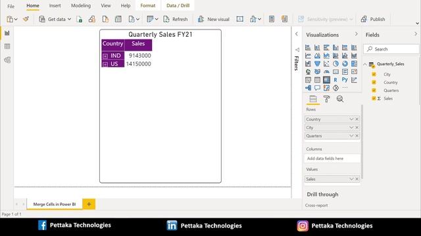421x236 pixels.
Task: Switch to the View ribbon tab
Action: click(x=105, y=5)
